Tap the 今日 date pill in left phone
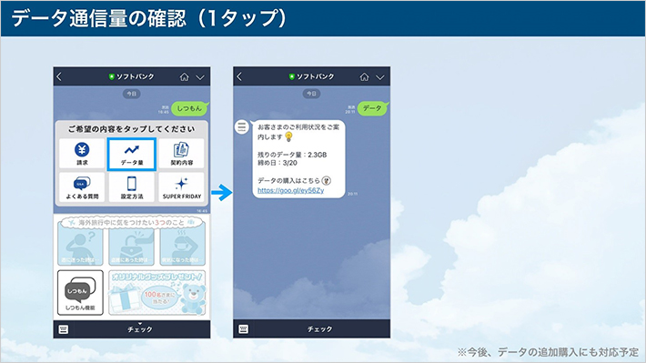The image size is (646, 363). pos(131,94)
